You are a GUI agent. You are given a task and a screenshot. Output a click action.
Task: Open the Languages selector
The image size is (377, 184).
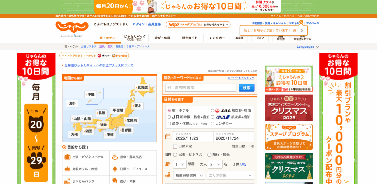pyautogui.click(x=308, y=47)
